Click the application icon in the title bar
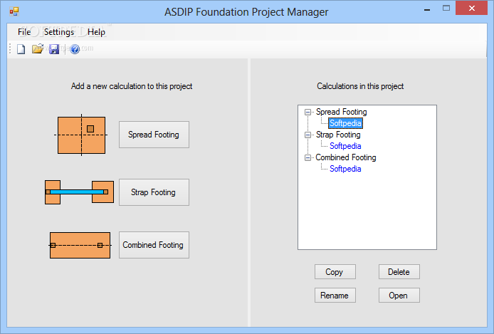This screenshot has height=334, width=494. 14,12
